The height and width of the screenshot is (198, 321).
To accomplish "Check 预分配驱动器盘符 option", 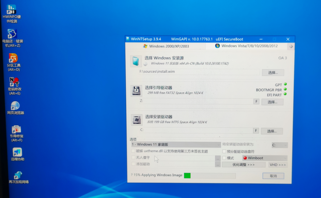I will (224, 151).
